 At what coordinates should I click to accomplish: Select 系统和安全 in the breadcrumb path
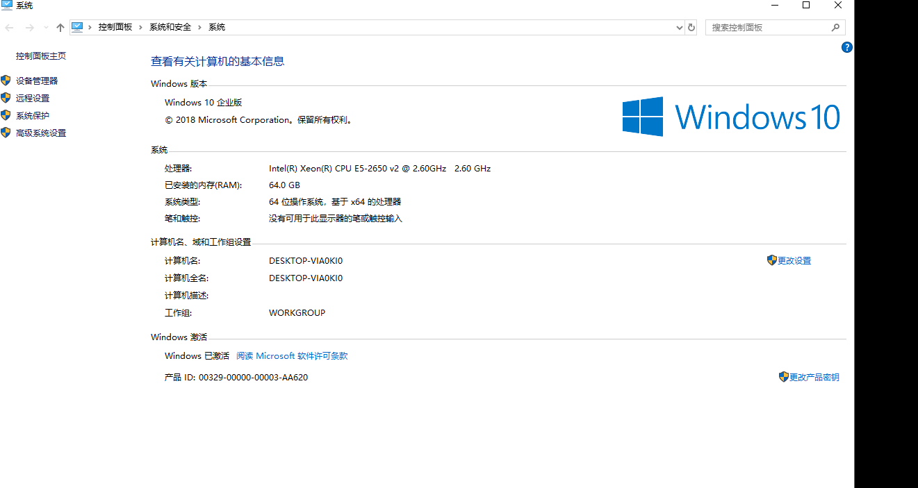pos(170,27)
